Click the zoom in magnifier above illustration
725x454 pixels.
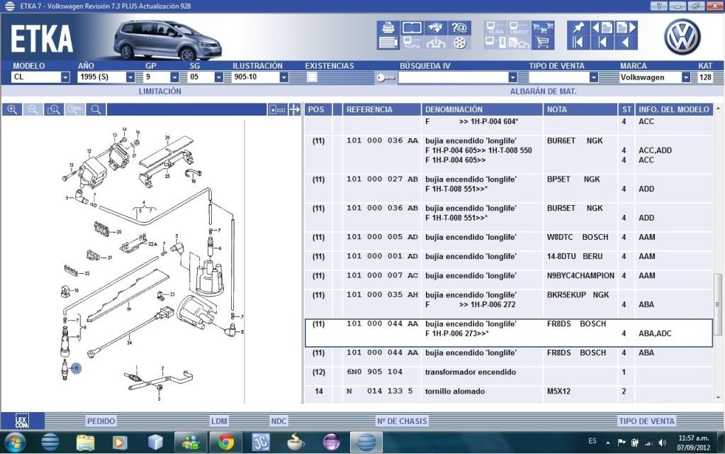point(12,110)
